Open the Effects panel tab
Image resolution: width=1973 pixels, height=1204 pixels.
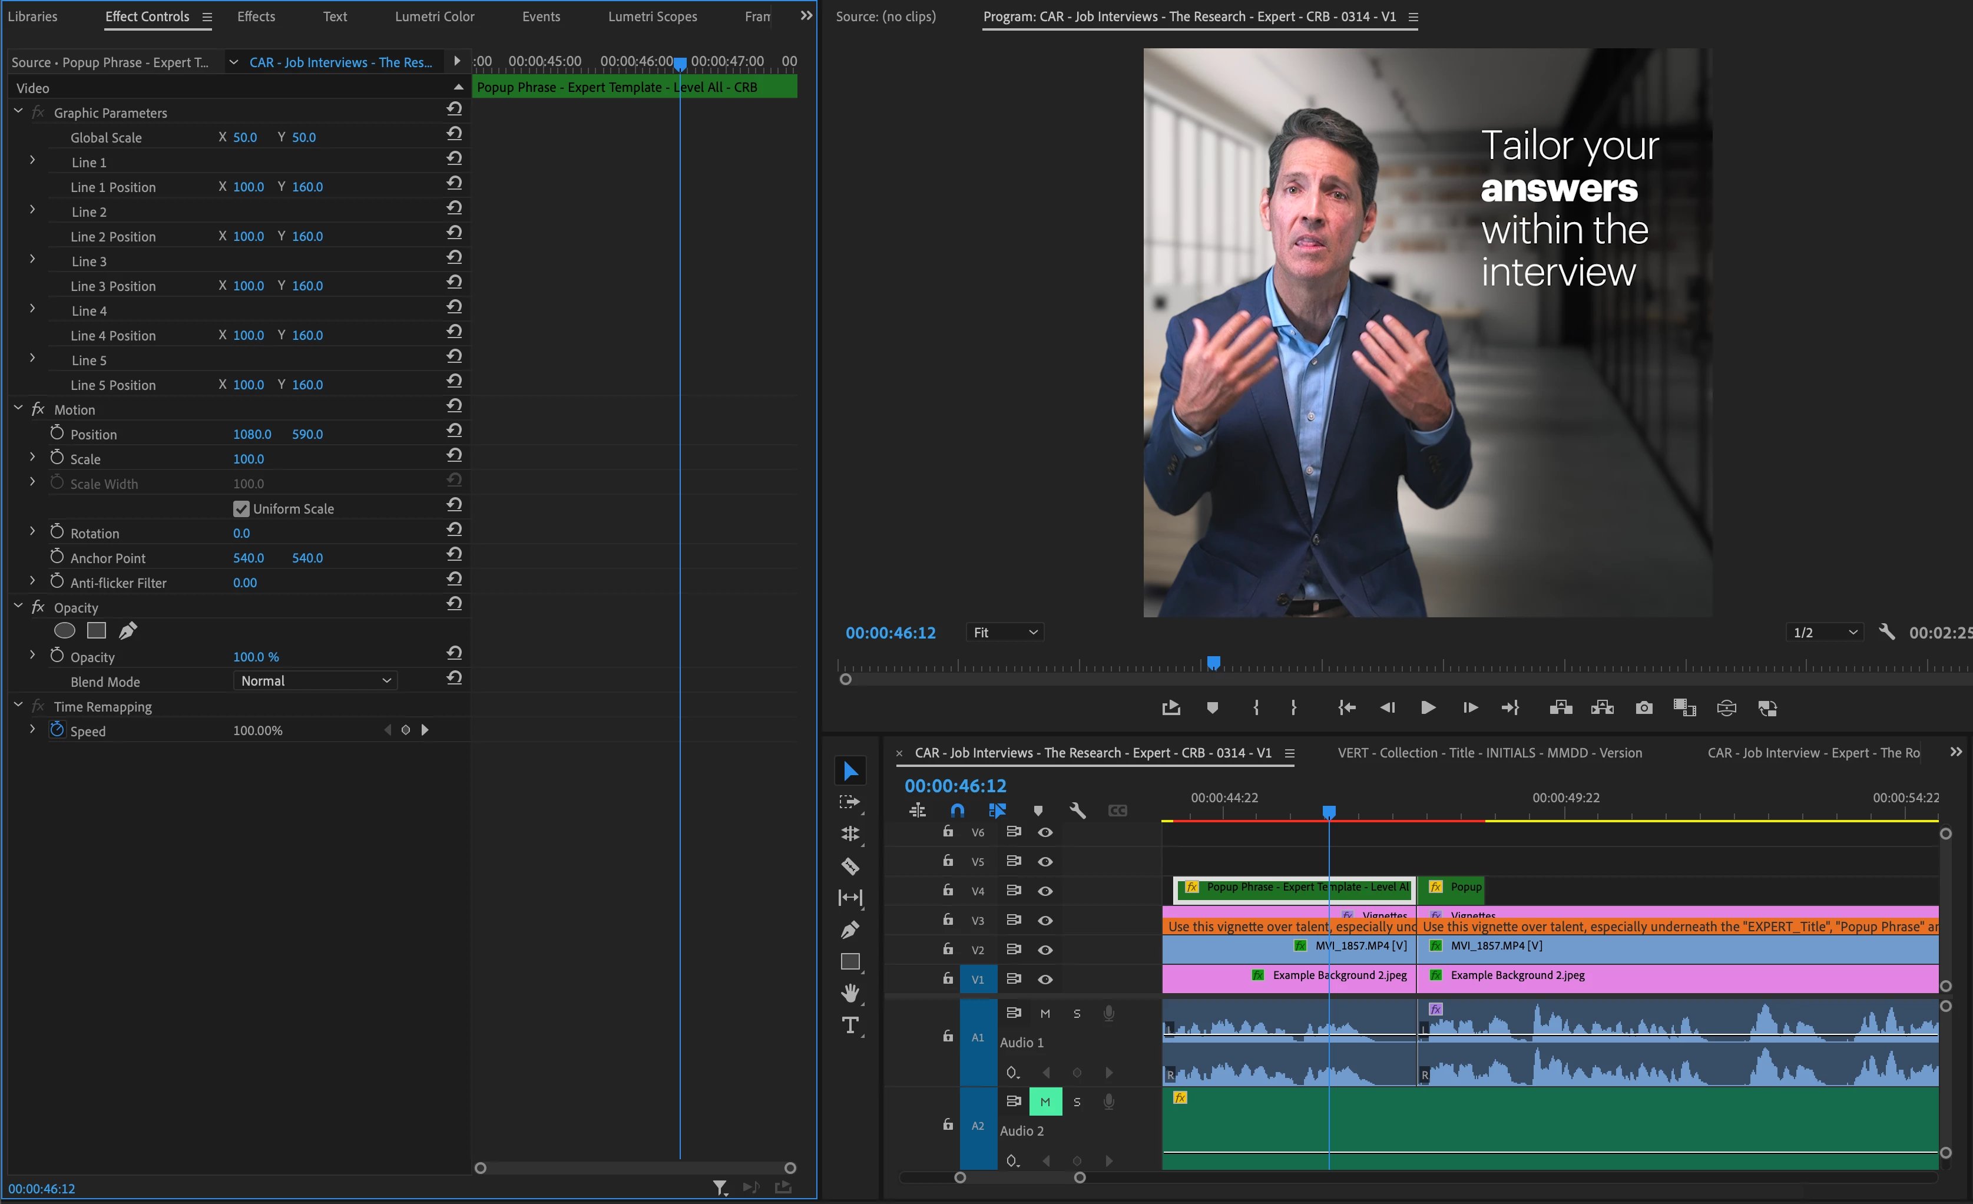pyautogui.click(x=256, y=16)
